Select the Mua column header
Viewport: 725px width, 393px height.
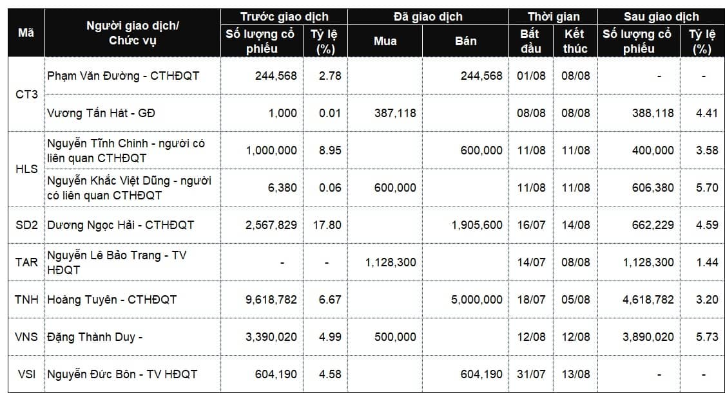(x=385, y=41)
